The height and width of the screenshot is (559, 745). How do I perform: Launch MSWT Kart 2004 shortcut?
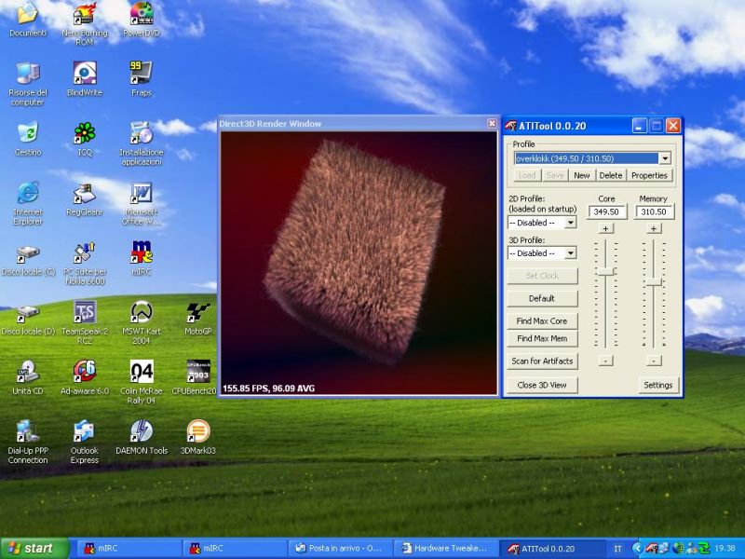click(x=142, y=323)
